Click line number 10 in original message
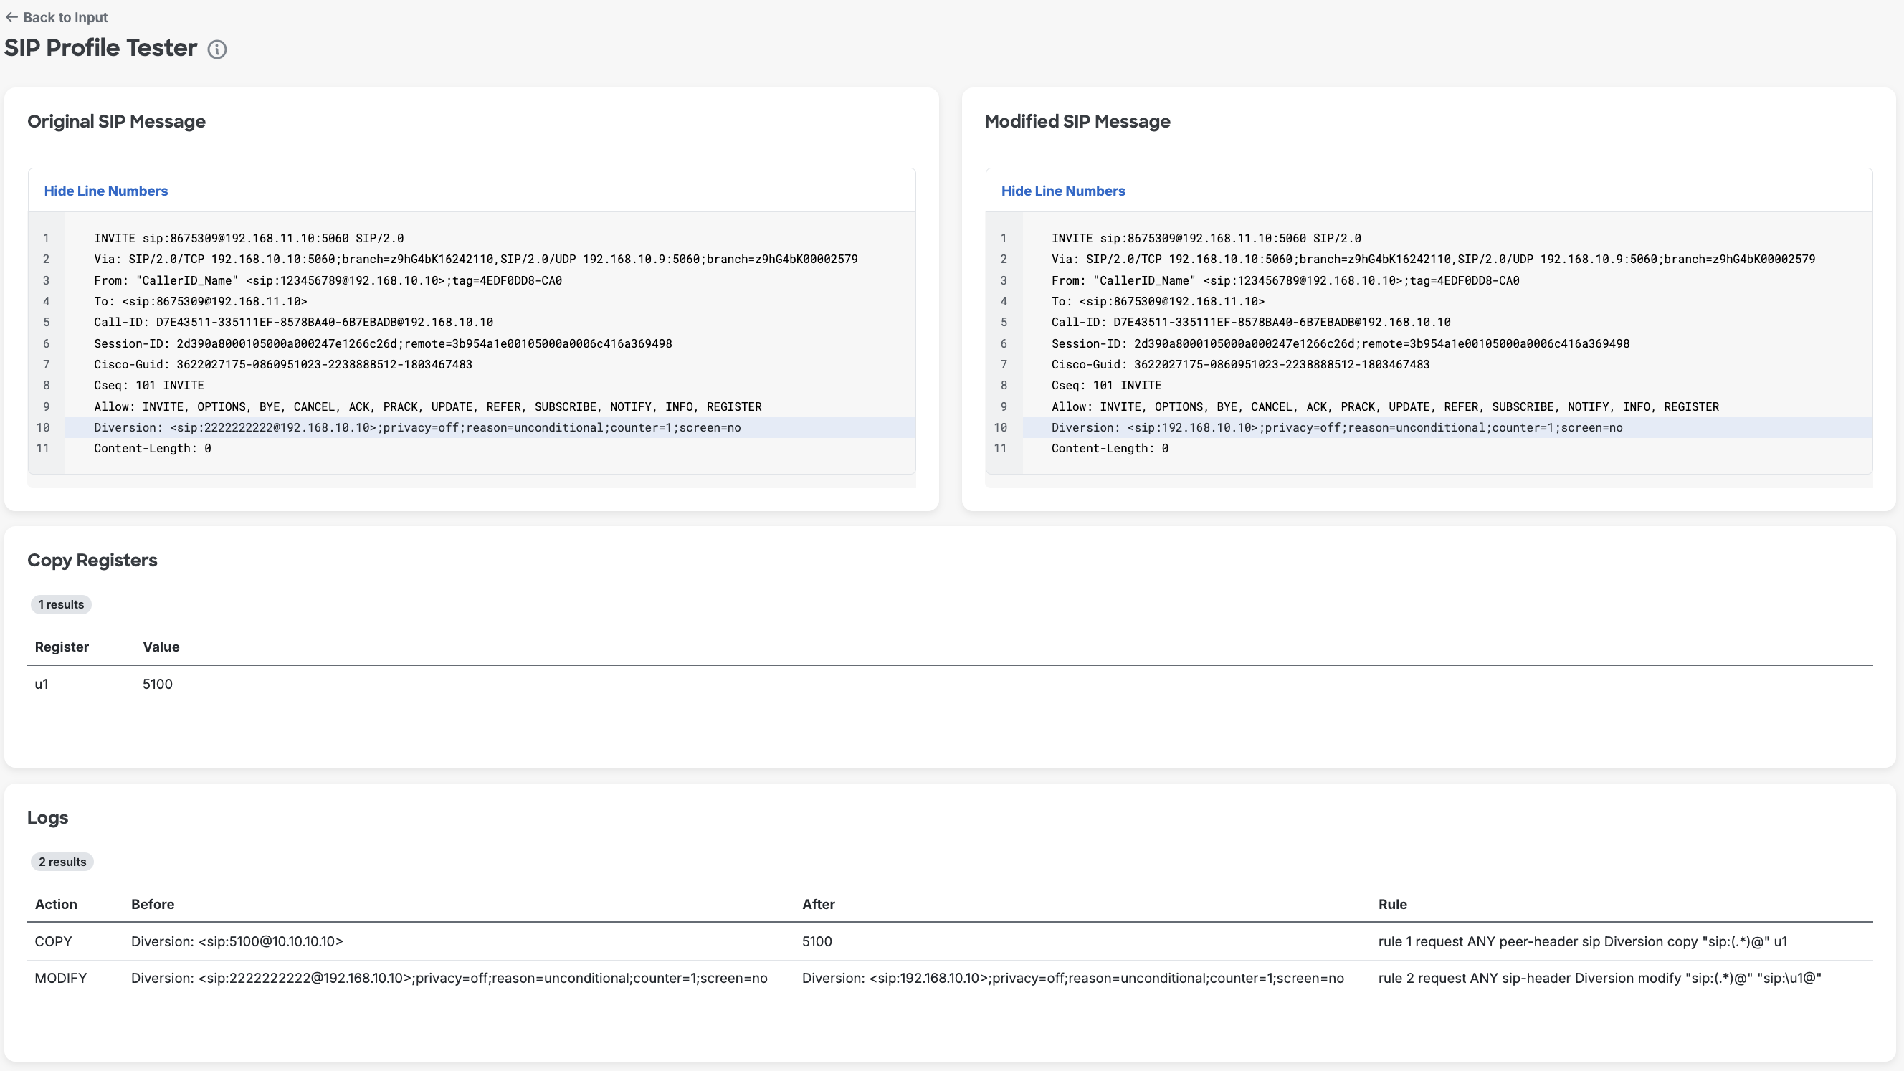The height and width of the screenshot is (1071, 1904). [43, 427]
